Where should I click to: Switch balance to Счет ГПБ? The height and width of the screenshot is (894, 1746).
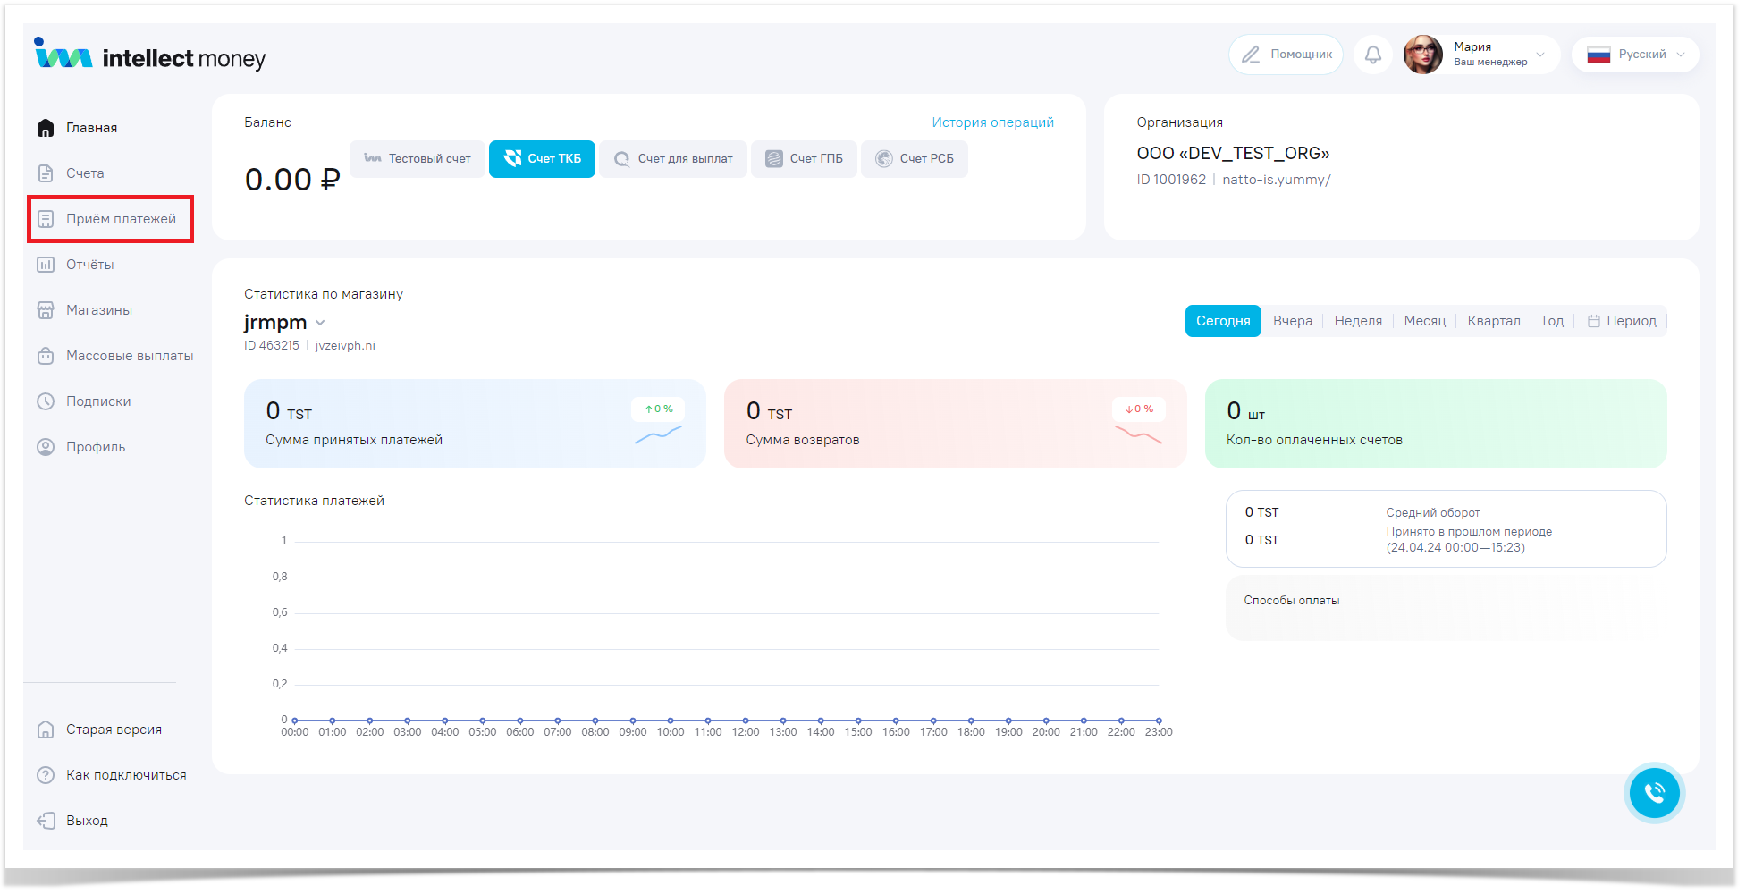[804, 159]
